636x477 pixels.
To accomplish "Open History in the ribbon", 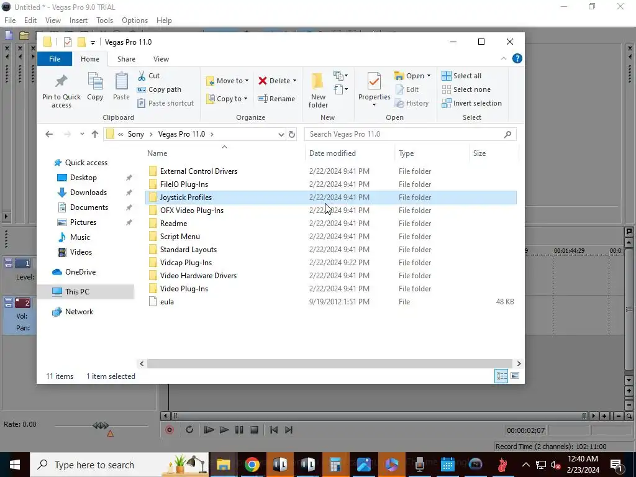I will pos(412,103).
